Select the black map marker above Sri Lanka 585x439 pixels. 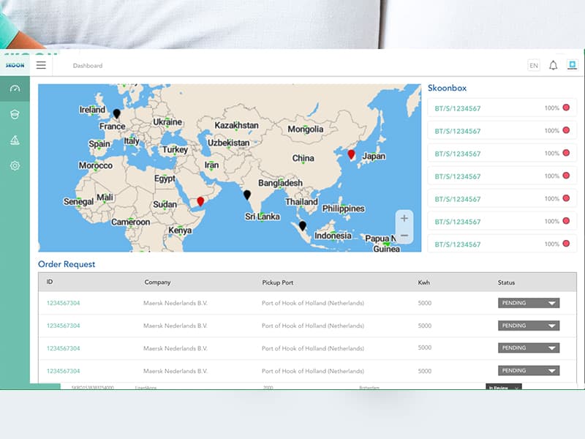click(247, 195)
